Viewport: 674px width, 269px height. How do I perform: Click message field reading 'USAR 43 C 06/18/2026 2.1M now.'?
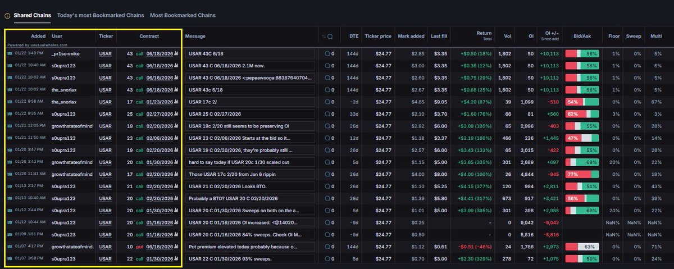click(250, 66)
